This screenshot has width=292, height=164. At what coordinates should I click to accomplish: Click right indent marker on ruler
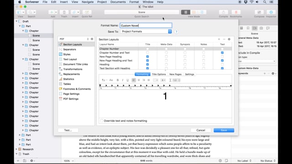(x=231, y=86)
